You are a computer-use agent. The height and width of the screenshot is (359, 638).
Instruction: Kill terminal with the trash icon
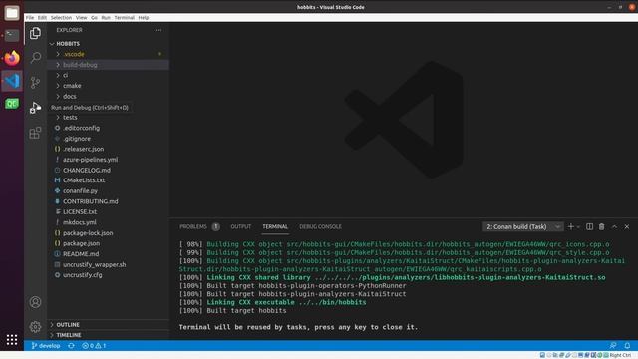(x=602, y=226)
